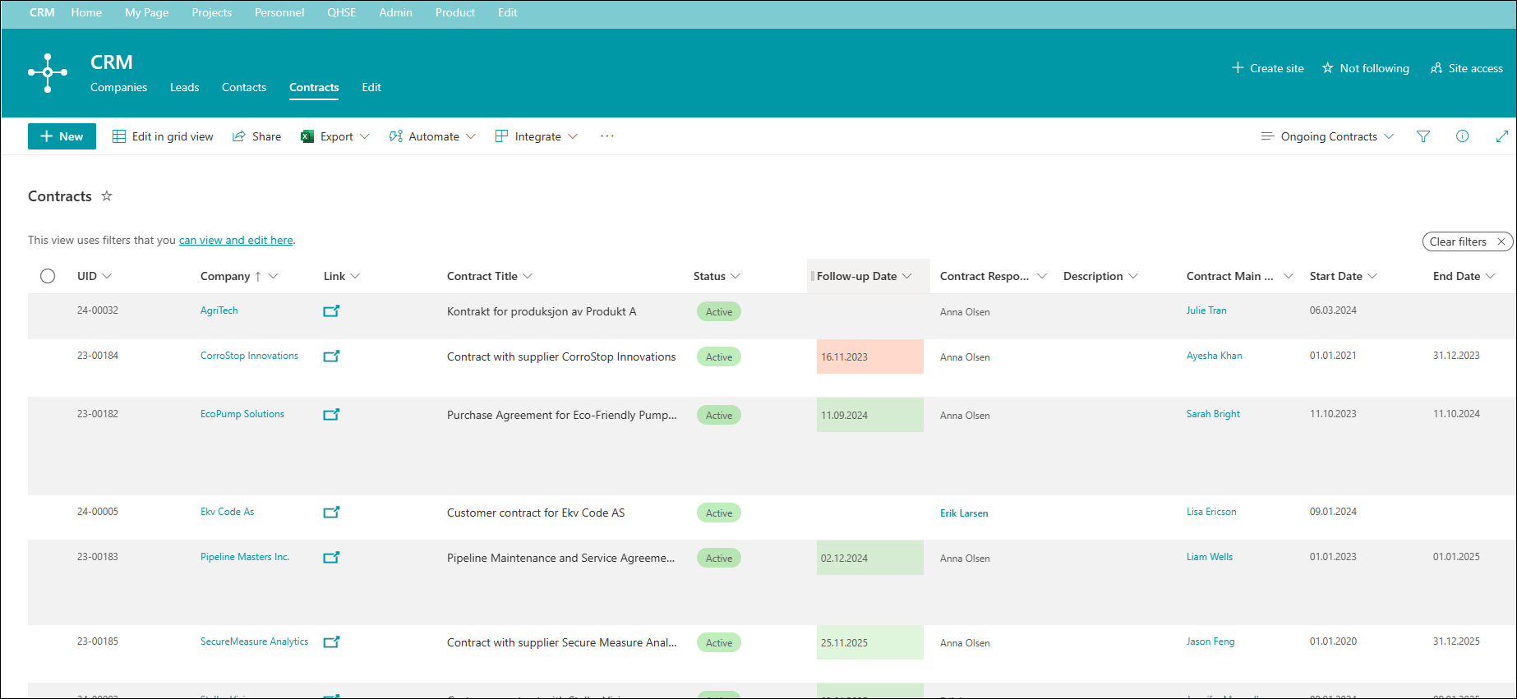This screenshot has height=699, width=1517.
Task: Open the EcoPump Solutions company entry
Action: 242,414
